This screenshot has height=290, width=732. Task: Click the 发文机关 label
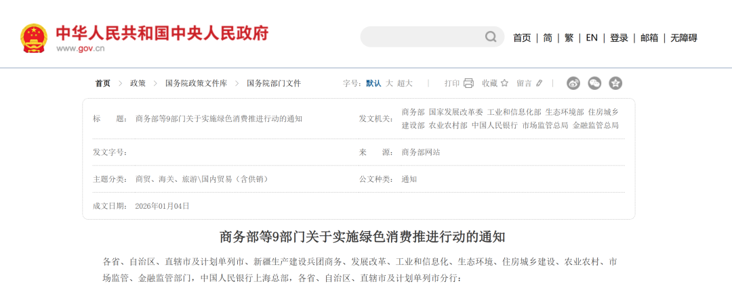pos(375,119)
